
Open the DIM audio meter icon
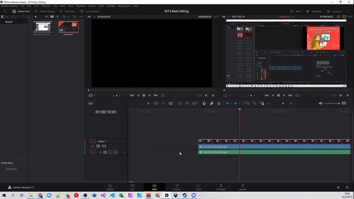coord(344,103)
